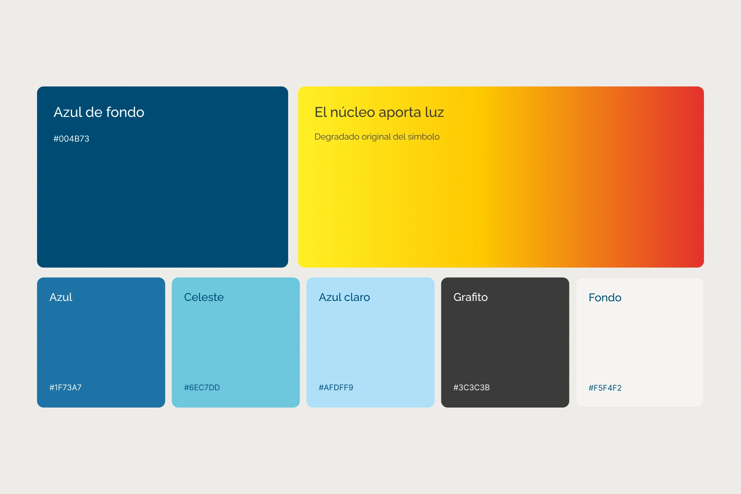Click the 'Azul de fondo' title text
Screen dimensions: 741x494
99,112
